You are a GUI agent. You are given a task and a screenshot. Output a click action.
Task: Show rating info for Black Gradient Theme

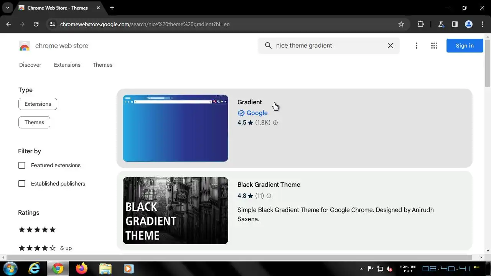(x=269, y=196)
